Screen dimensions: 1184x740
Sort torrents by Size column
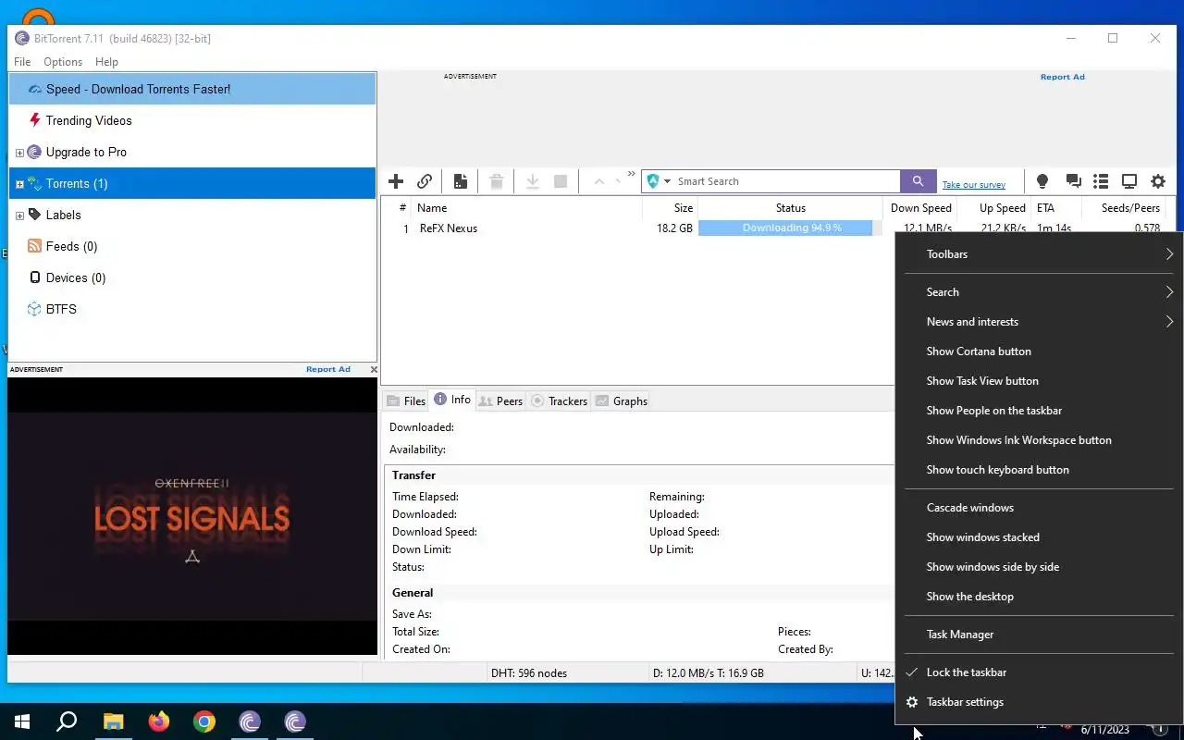670,208
